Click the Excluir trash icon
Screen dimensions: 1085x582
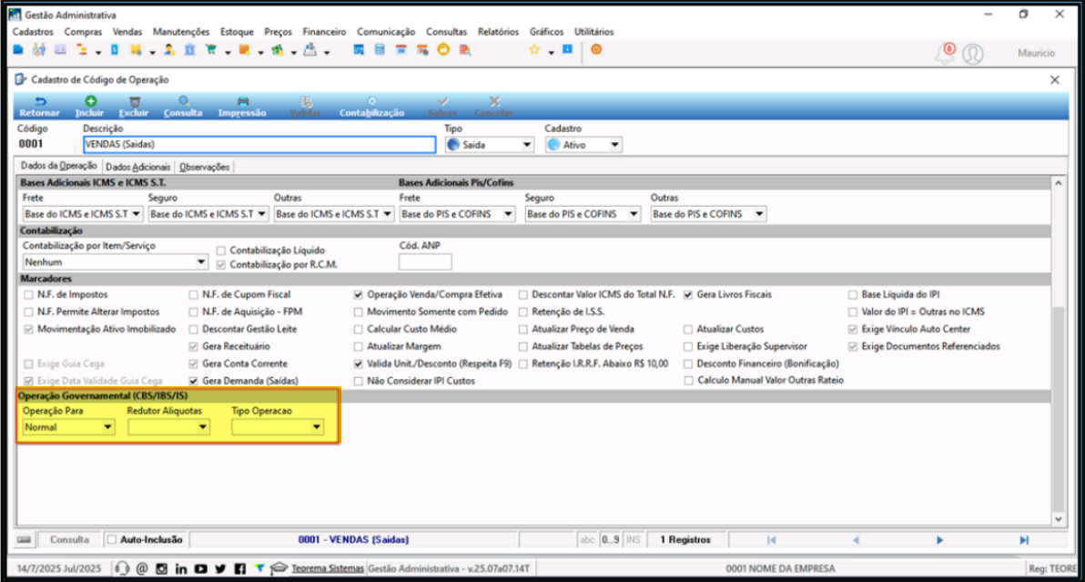click(134, 101)
